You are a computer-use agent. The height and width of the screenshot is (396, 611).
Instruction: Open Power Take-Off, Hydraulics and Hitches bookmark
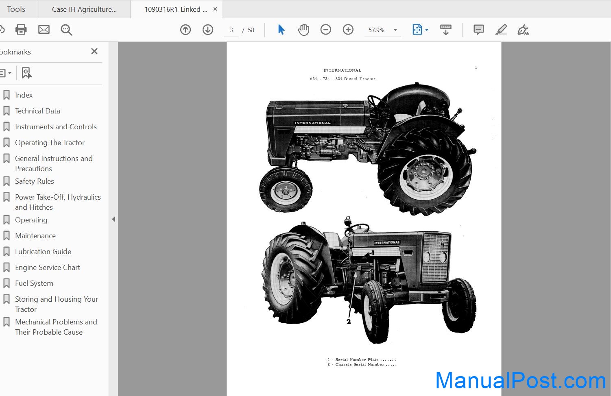click(58, 202)
